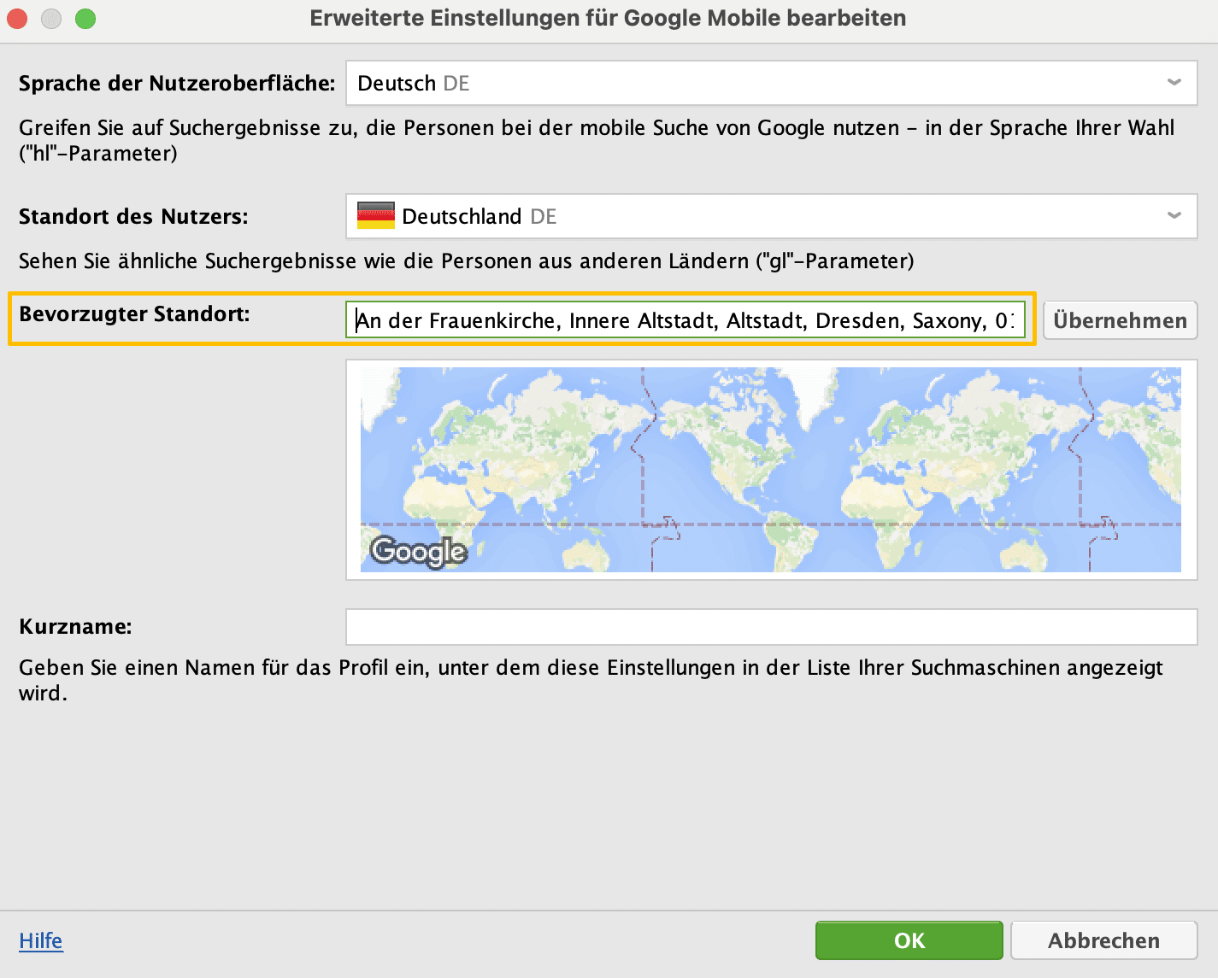Click the chevron arrow of the Deutsch DE combo box
This screenshot has height=978, width=1218.
point(1174,83)
